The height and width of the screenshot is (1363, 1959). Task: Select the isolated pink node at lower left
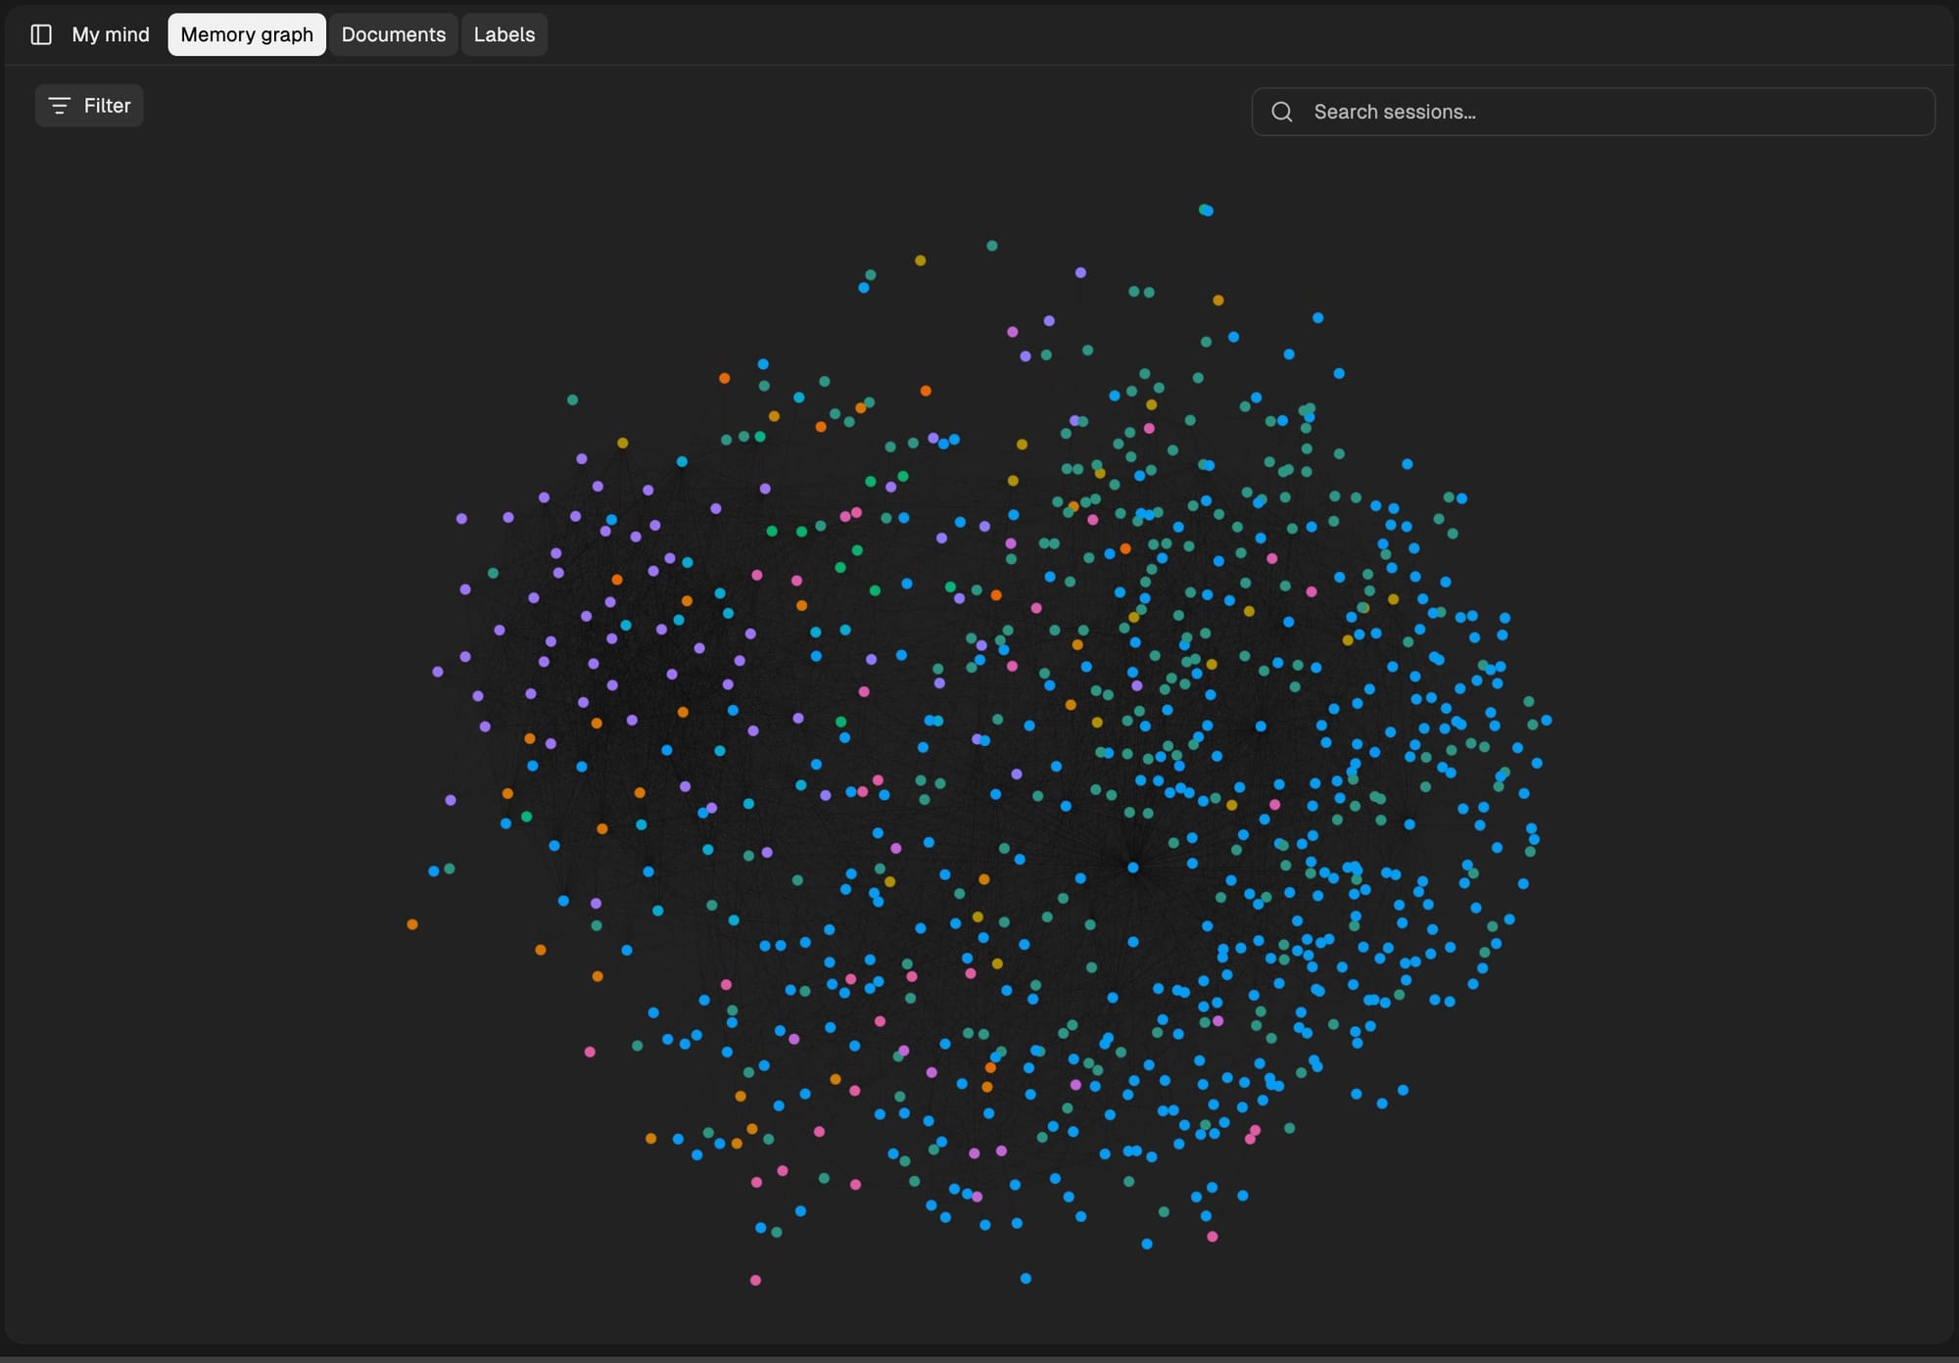(x=590, y=1052)
